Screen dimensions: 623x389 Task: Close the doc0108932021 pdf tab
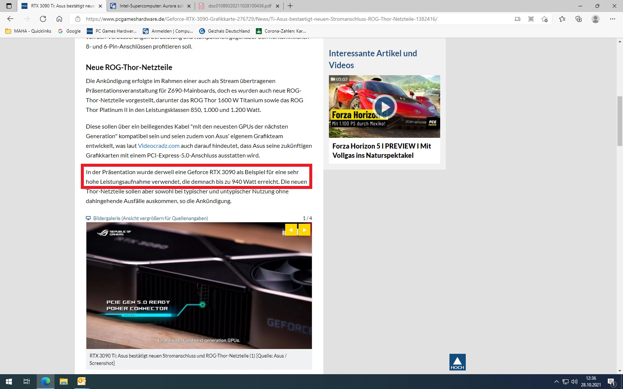point(277,6)
